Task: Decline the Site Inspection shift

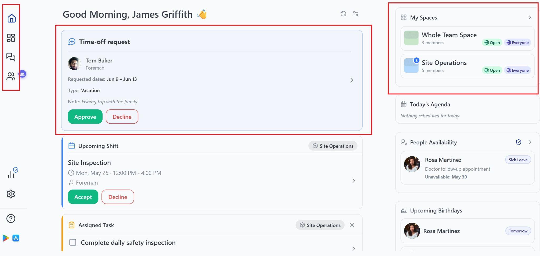Action: [118, 197]
